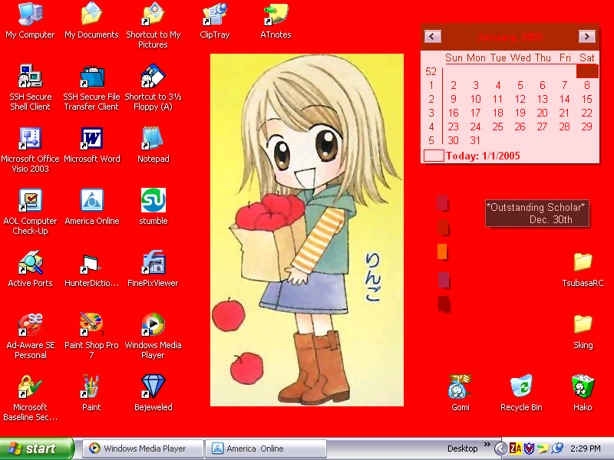Image resolution: width=614 pixels, height=460 pixels.
Task: Select the 3½ Floppy (A) shortcut
Action: [153, 76]
